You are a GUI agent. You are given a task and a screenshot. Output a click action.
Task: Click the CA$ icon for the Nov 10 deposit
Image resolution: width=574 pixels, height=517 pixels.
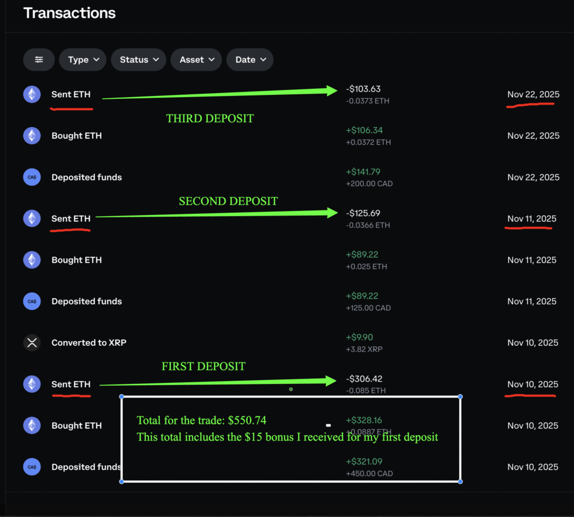tap(32, 466)
